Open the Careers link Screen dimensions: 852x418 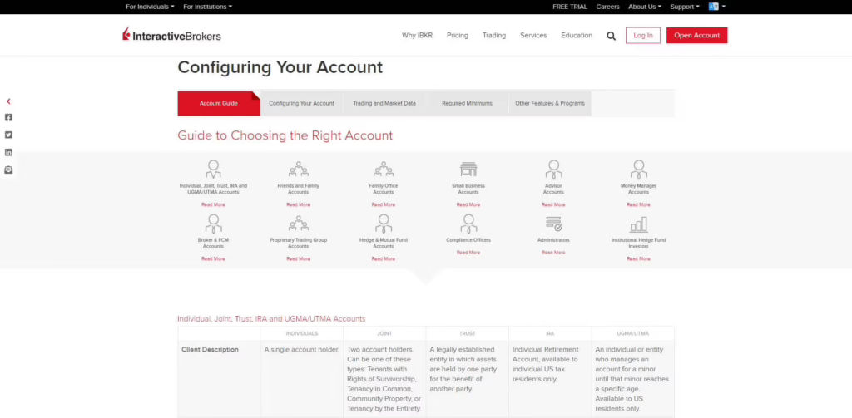pos(607,7)
